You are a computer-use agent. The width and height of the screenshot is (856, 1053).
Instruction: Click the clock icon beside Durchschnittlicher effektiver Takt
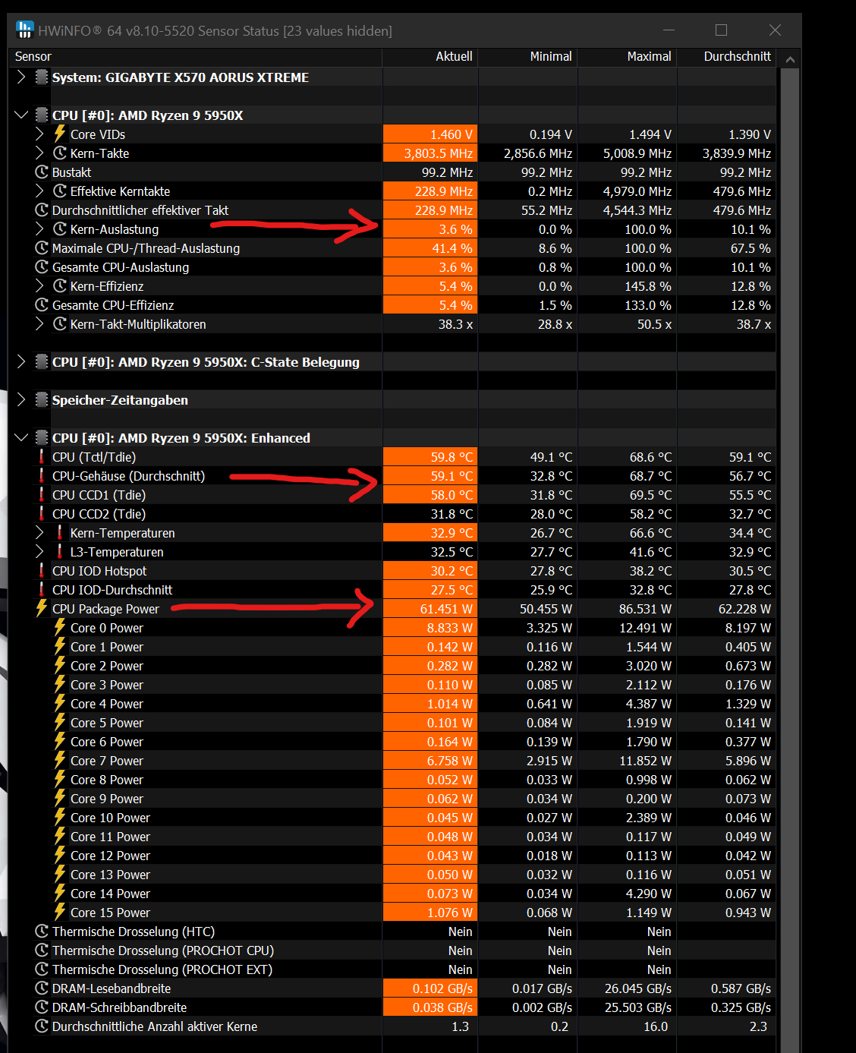coord(42,210)
